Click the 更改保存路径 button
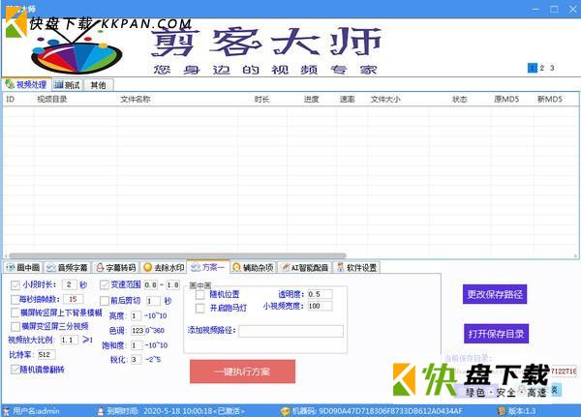 pyautogui.click(x=495, y=294)
